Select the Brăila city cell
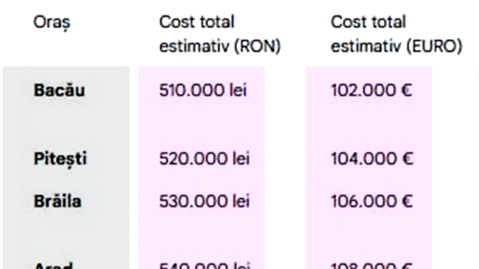 pyautogui.click(x=58, y=201)
